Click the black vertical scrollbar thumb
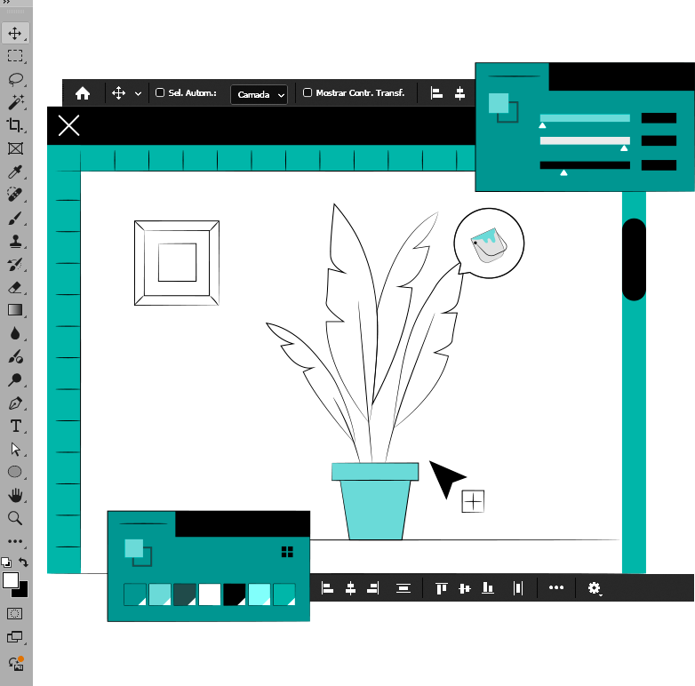 [x=634, y=259]
